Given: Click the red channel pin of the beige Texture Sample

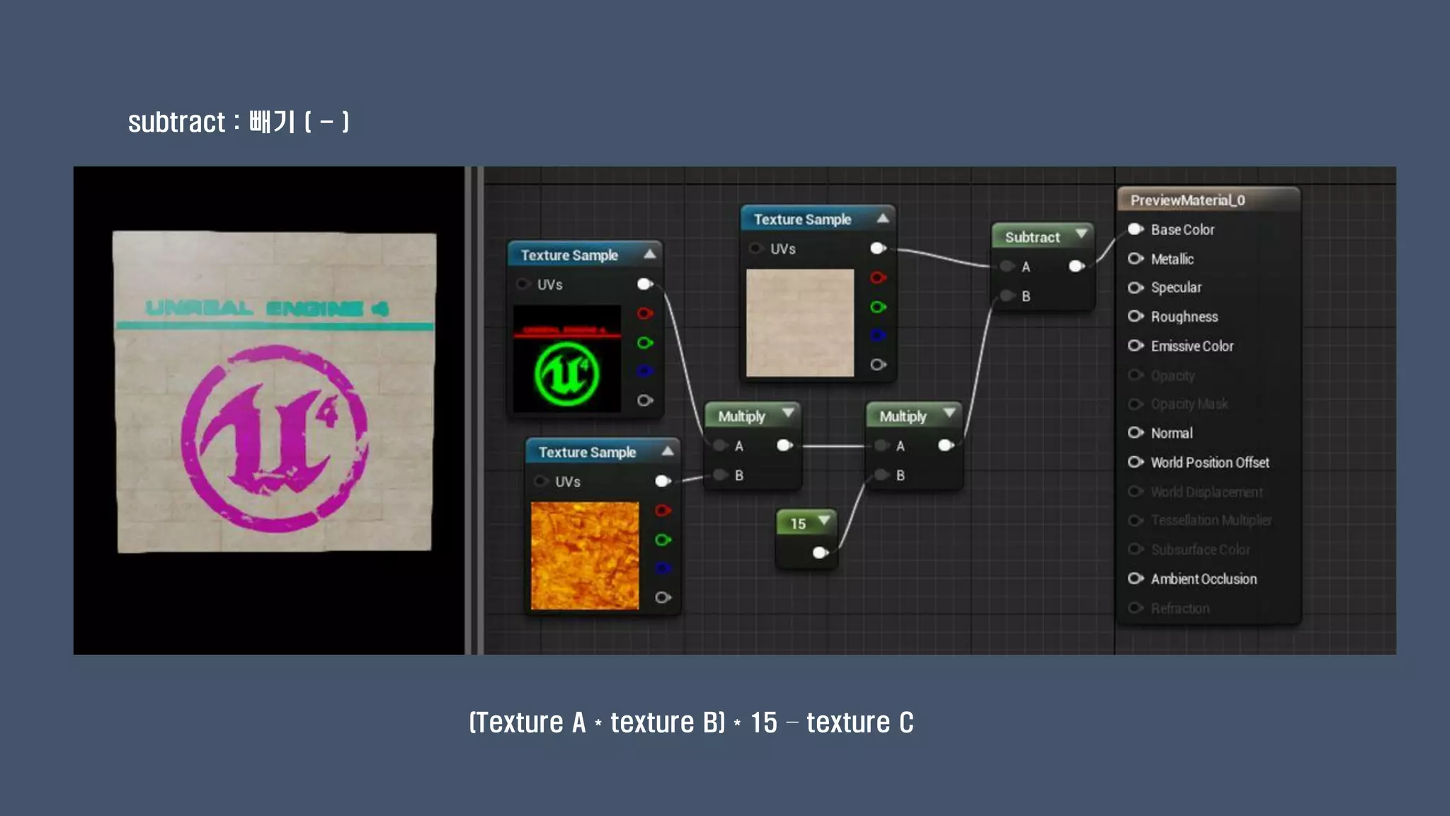Looking at the screenshot, I should tap(878, 278).
